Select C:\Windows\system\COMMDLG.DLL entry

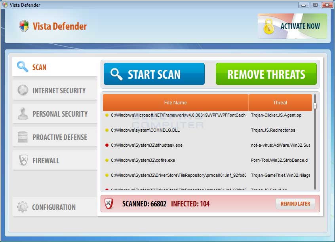click(145, 130)
